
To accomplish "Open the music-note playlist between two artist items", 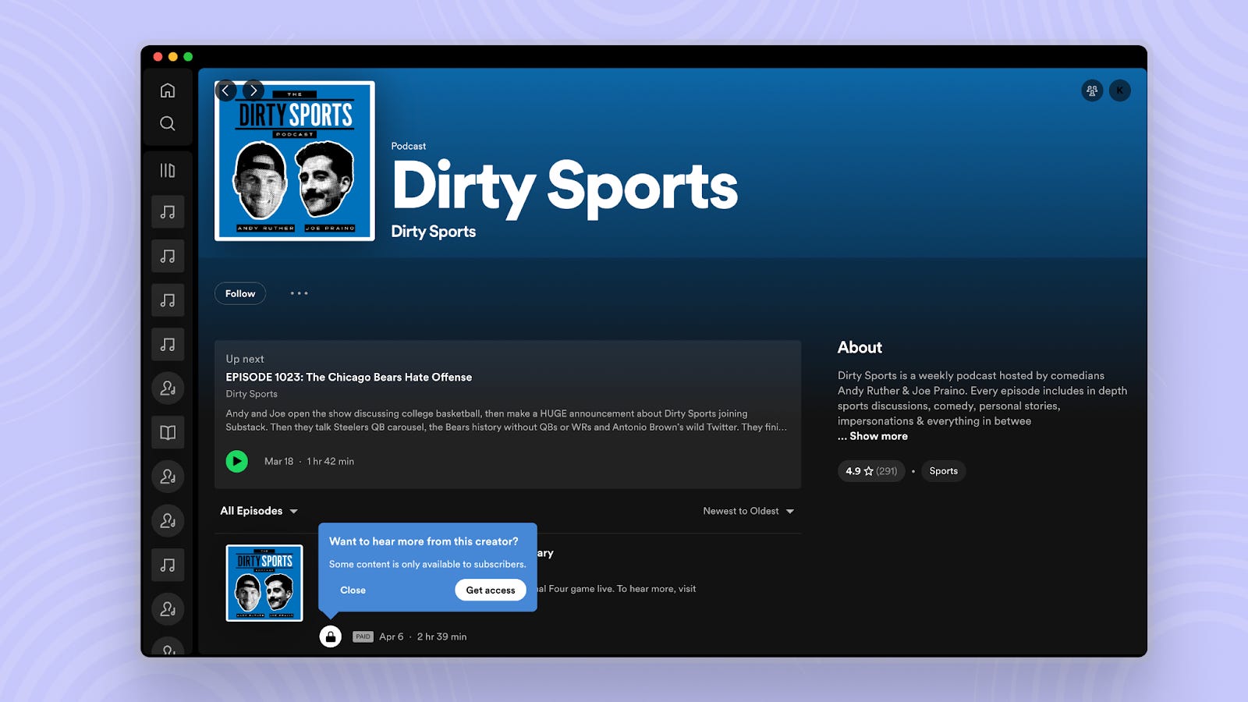I will tap(168, 565).
